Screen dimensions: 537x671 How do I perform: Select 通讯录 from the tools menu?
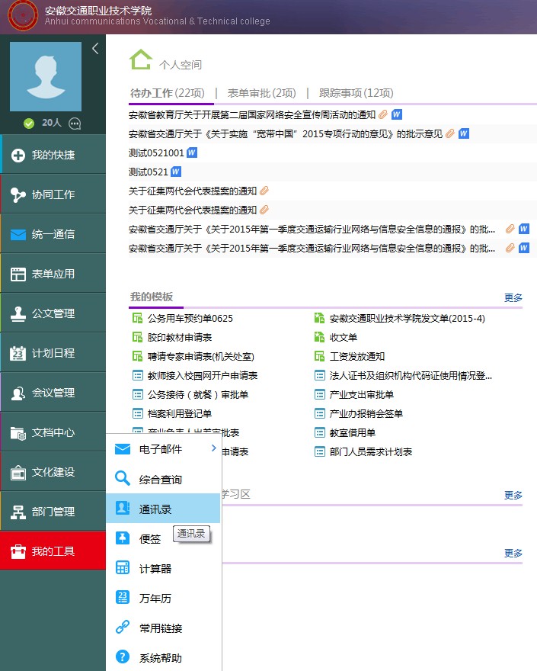pos(155,509)
